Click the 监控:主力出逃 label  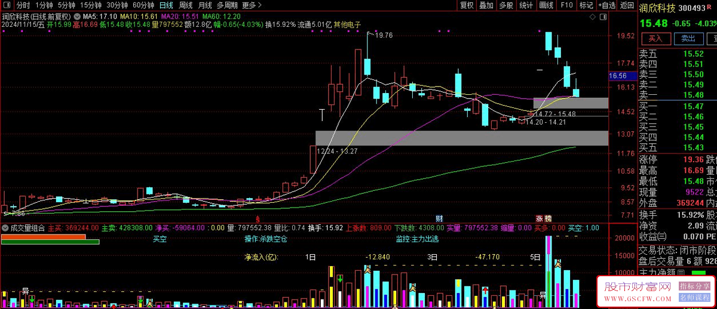pyautogui.click(x=417, y=239)
